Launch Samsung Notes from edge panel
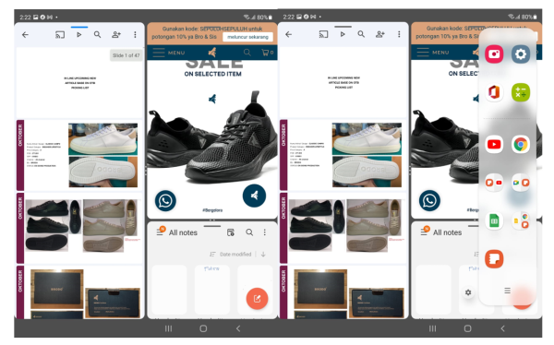Image resolution: width=554 pixels, height=345 pixels. point(494,259)
